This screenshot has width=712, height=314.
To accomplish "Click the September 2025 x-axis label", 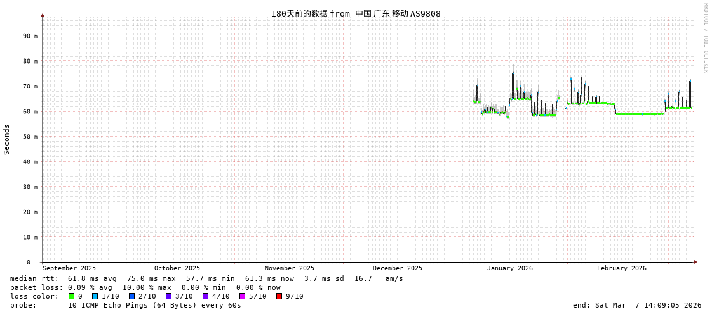I will point(69,268).
